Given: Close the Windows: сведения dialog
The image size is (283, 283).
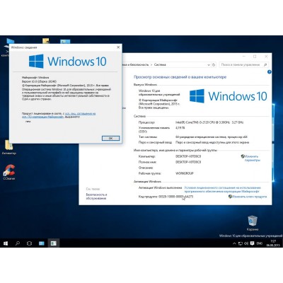Looking at the screenshot, I should [x=118, y=47].
